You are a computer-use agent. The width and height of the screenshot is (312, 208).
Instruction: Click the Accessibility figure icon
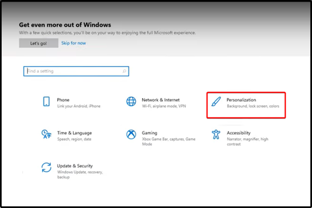click(x=216, y=135)
